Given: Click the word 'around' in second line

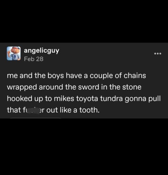Looking at the screenshot, I should (x=51, y=87).
